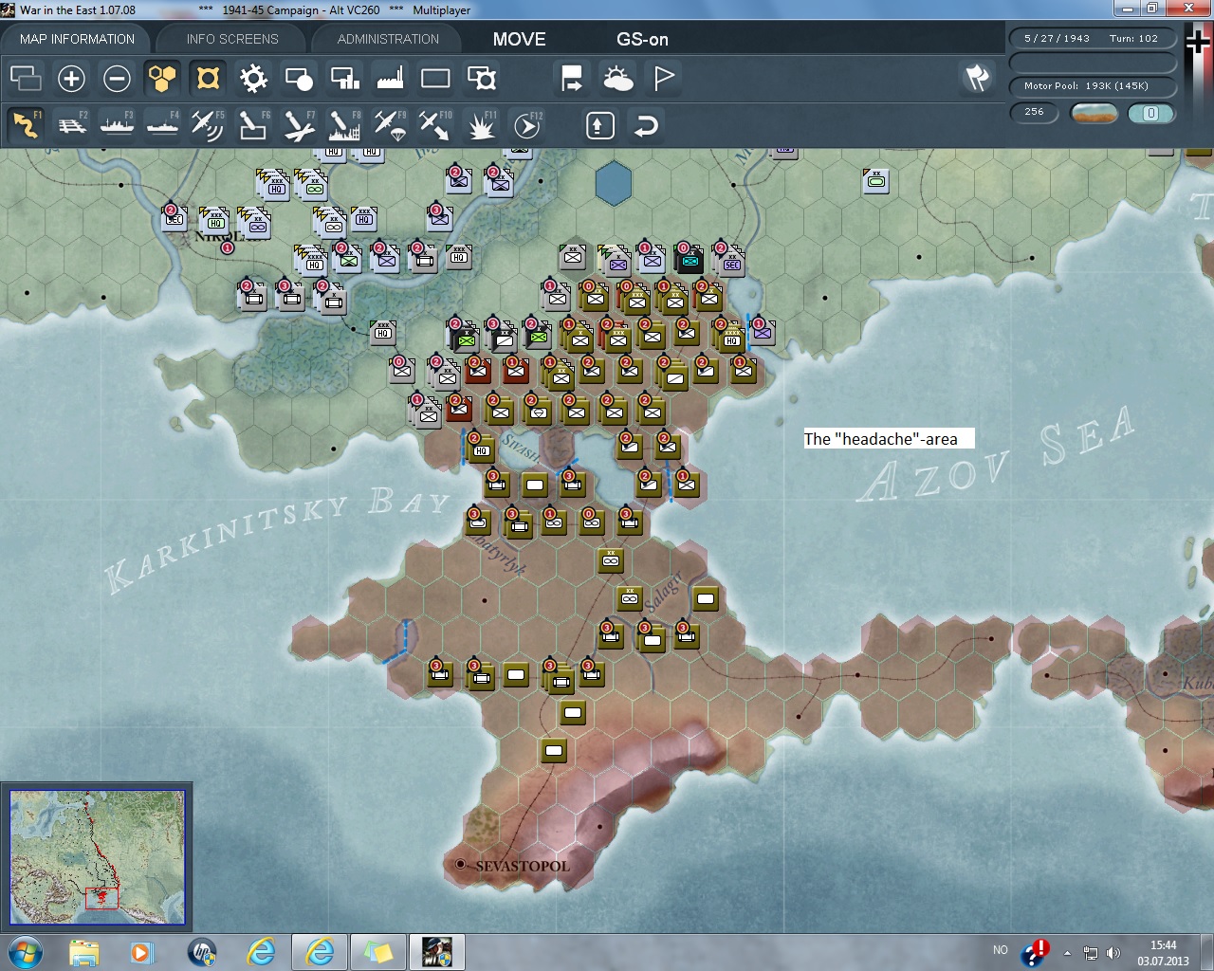Click the undo move arrow icon
The image size is (1214, 971).
pyautogui.click(x=646, y=125)
